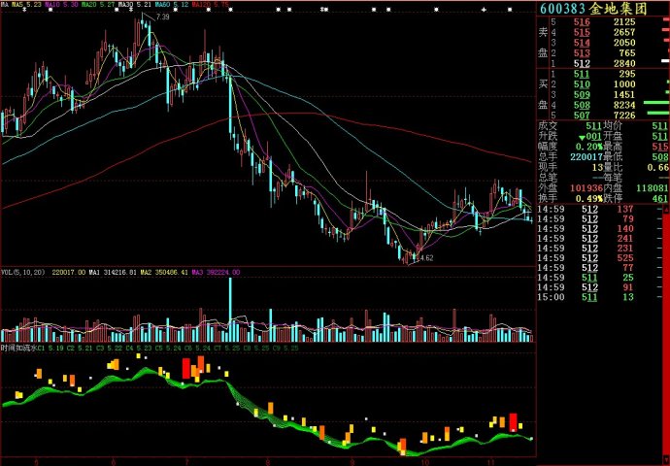Select the MA5 5.23 indicator label
The width and height of the screenshot is (670, 466).
click(x=26, y=4)
